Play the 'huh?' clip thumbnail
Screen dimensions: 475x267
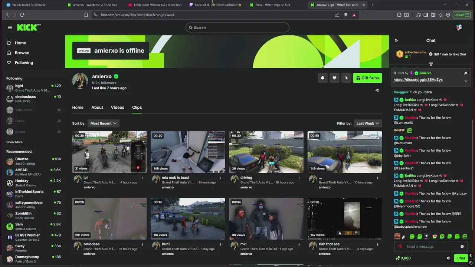click(188, 219)
